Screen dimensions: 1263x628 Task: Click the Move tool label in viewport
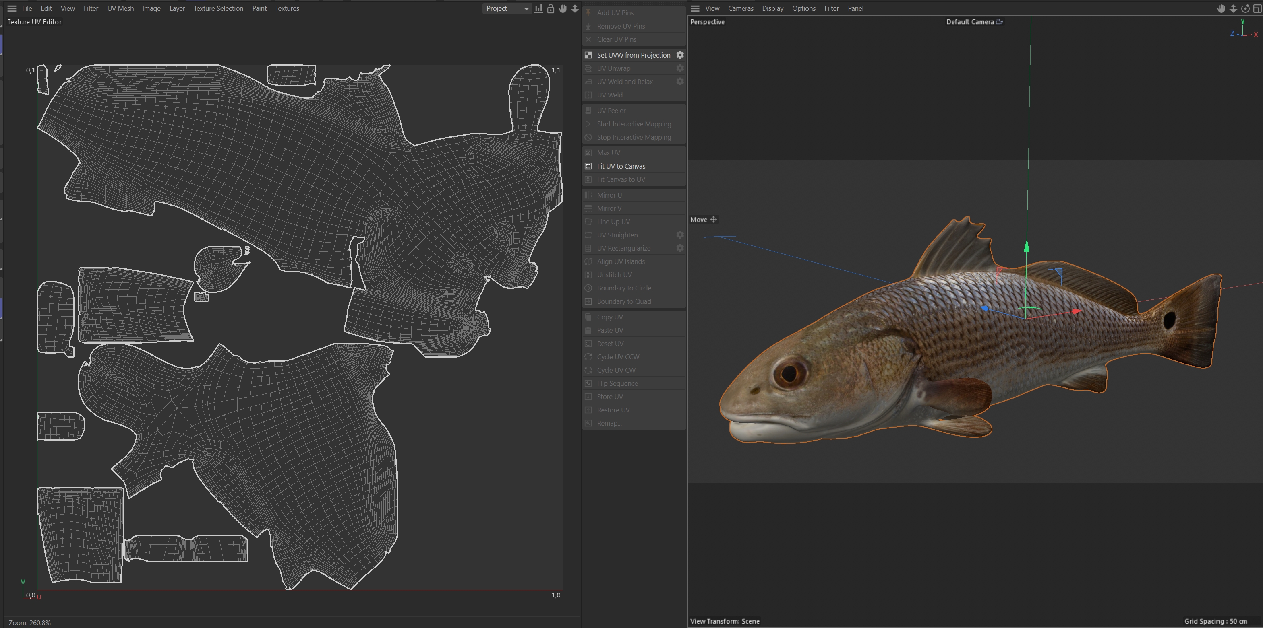pyautogui.click(x=698, y=220)
